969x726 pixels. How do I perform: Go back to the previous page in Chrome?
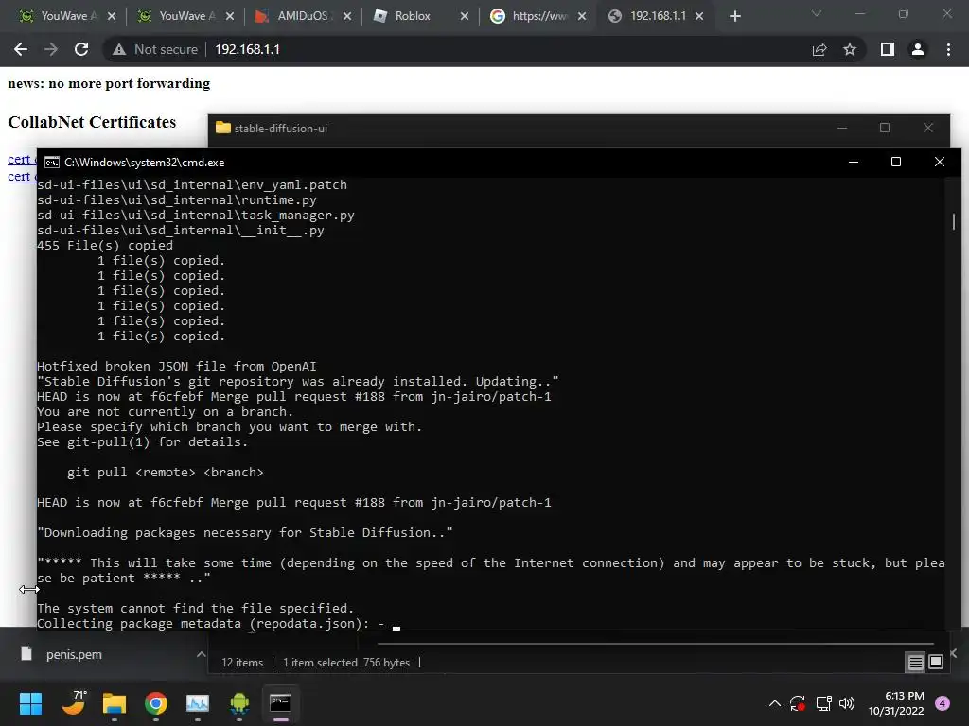21,49
